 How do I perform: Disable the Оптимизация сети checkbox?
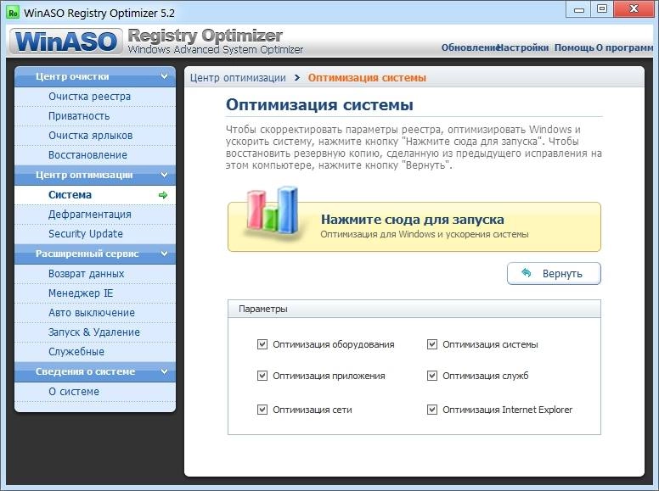(x=262, y=410)
